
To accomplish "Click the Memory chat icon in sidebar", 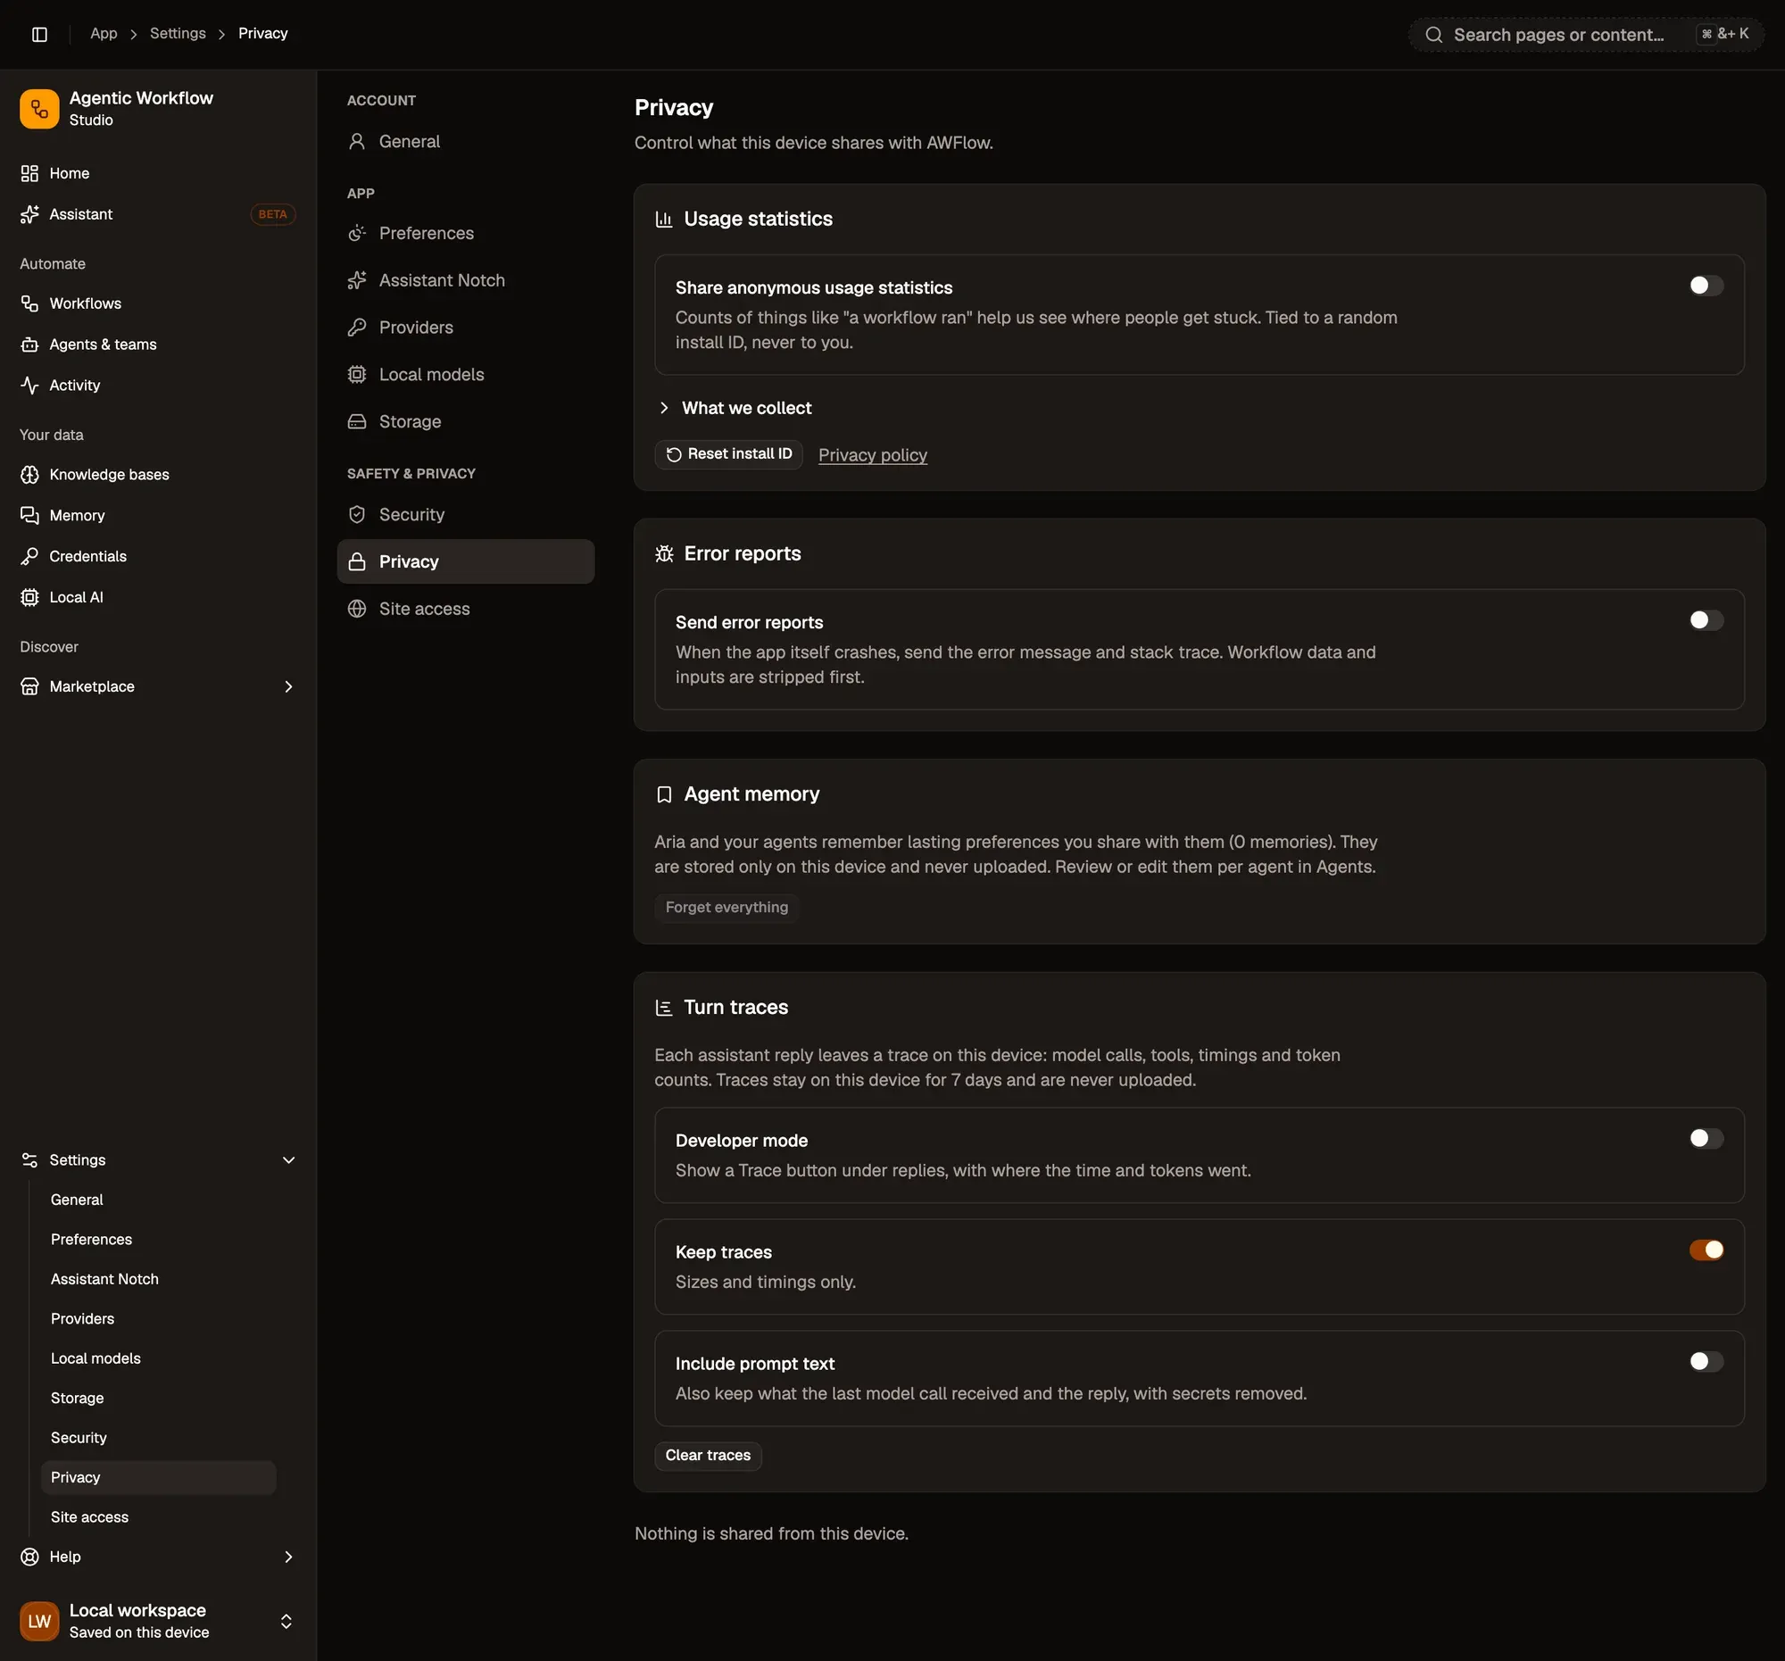I will pyautogui.click(x=29, y=515).
